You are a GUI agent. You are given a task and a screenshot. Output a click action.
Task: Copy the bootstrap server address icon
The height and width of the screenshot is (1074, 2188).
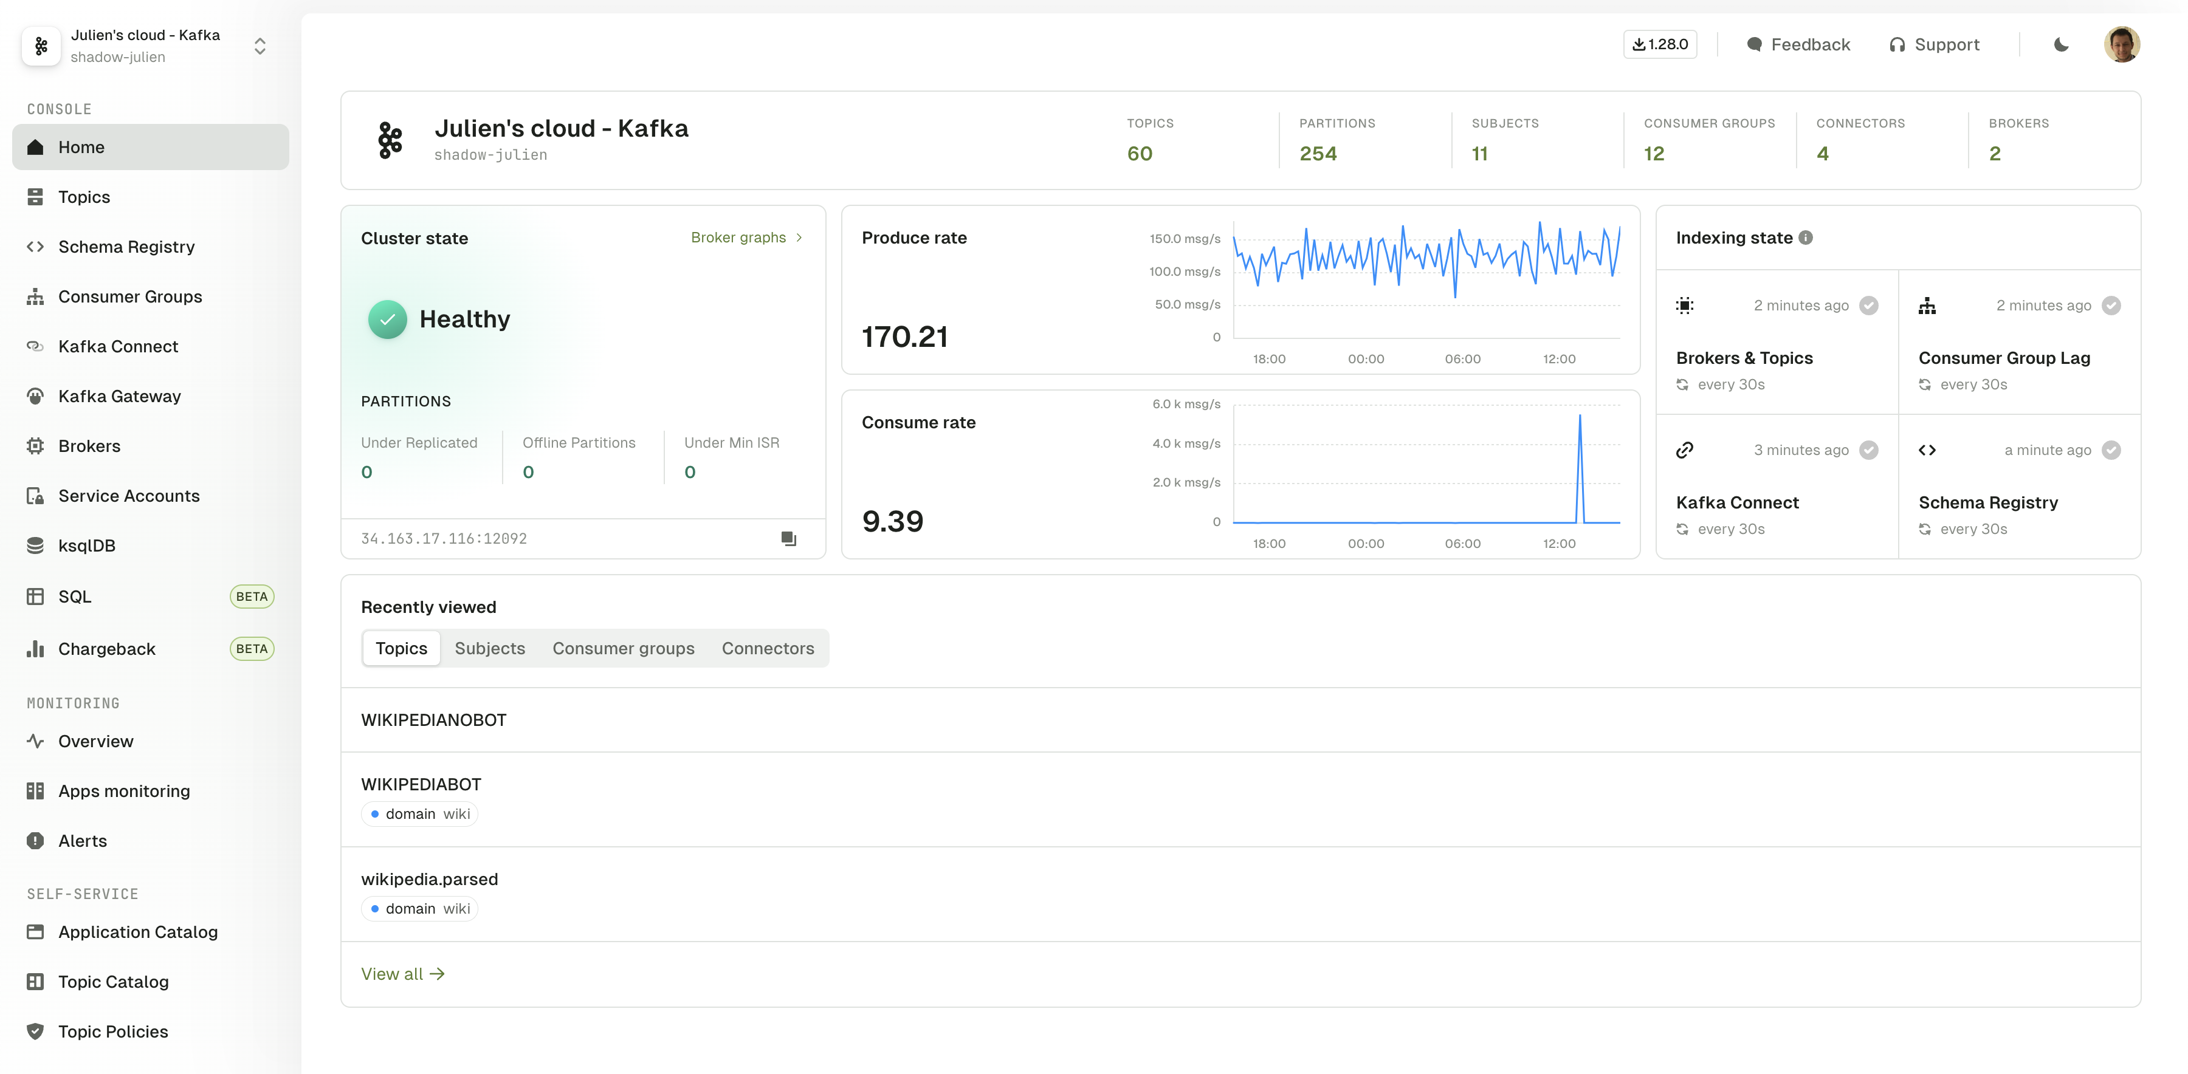tap(788, 538)
